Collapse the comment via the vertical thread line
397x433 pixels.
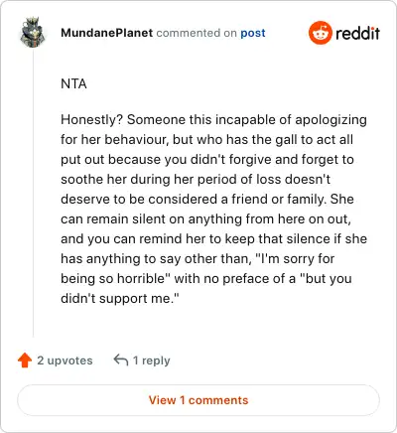pyautogui.click(x=33, y=193)
